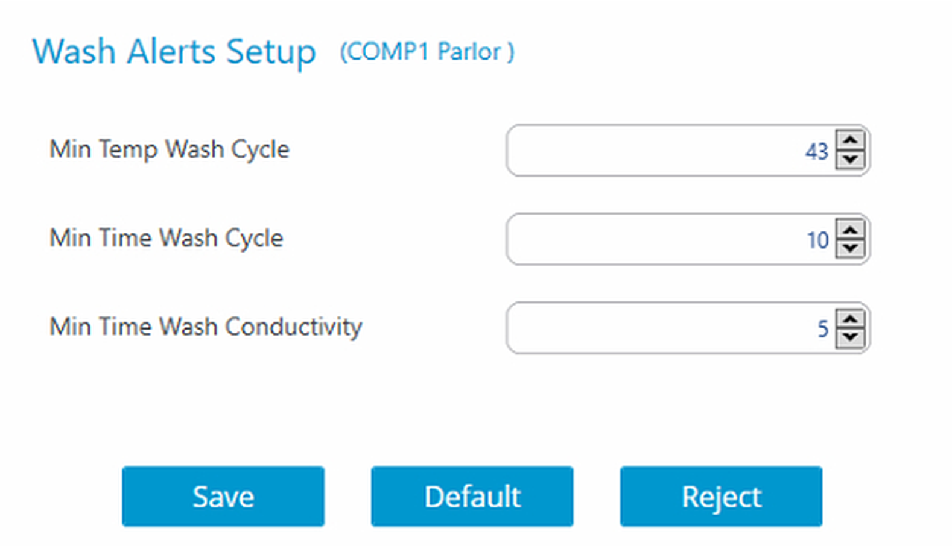Screen dimensions: 952x546
Task: Click the number 43 in the temperature field
Action: [x=816, y=151]
